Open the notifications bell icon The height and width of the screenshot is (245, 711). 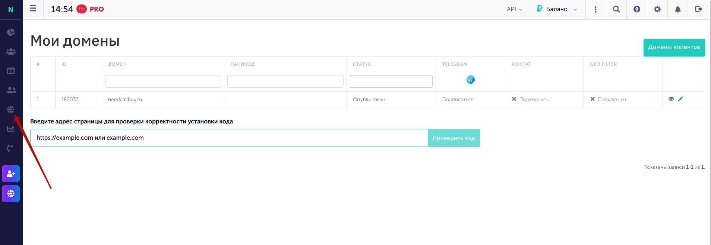[678, 9]
